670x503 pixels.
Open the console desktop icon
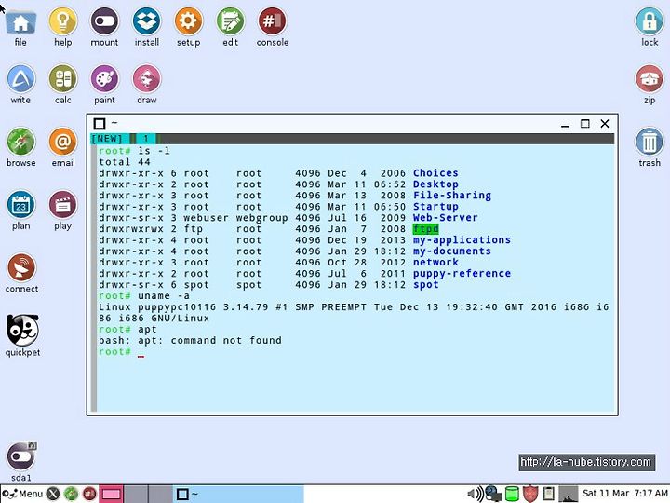(272, 21)
